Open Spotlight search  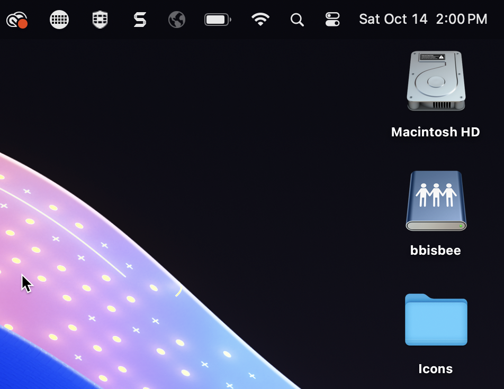point(297,19)
